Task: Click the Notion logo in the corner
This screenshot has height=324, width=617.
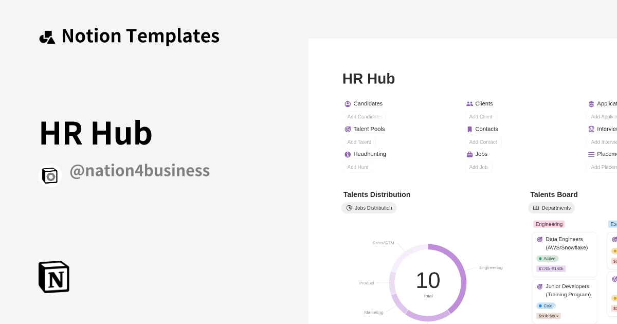Action: tap(53, 277)
